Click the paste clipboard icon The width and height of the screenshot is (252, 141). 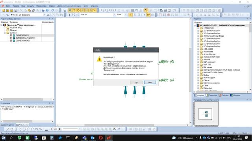[30, 11]
